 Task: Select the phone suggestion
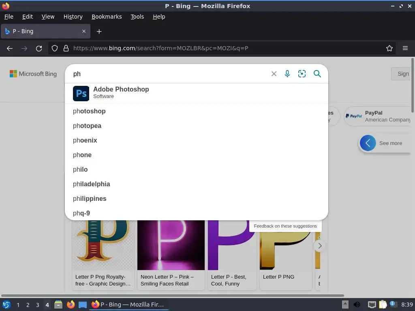tap(197, 155)
